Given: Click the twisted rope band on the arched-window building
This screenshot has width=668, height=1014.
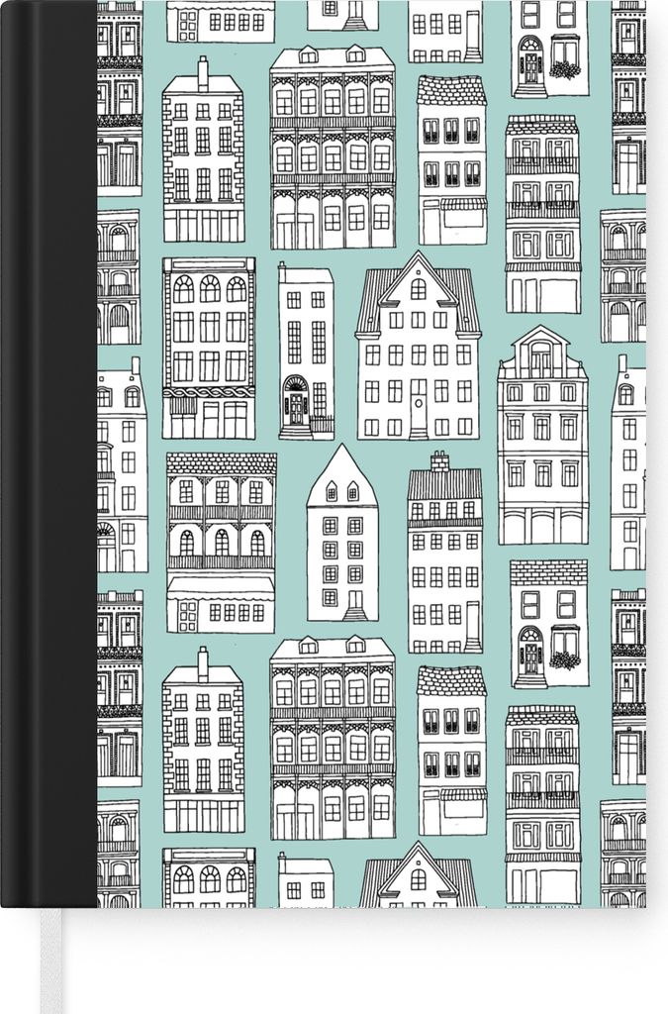Looking at the screenshot, I should coord(209,392).
